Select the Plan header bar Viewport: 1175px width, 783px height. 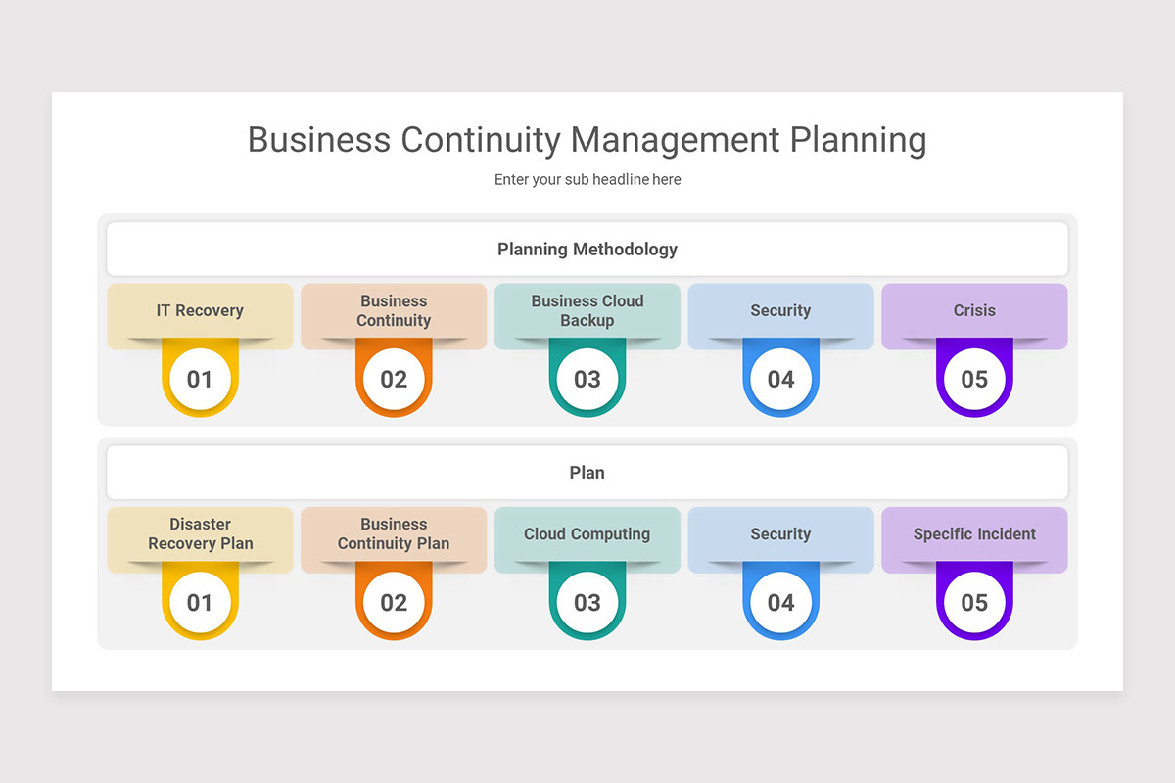tap(587, 472)
